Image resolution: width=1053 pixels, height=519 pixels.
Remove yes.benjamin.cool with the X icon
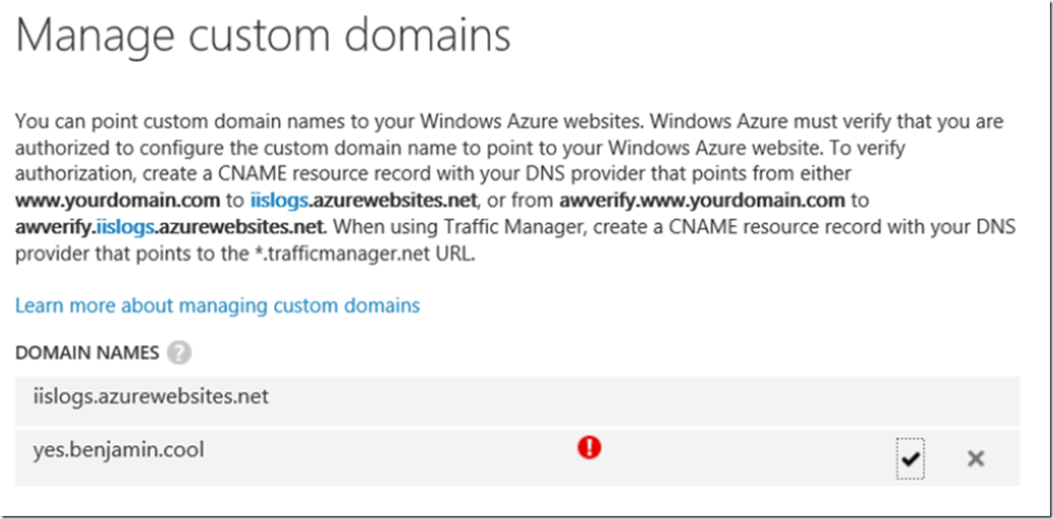click(975, 458)
